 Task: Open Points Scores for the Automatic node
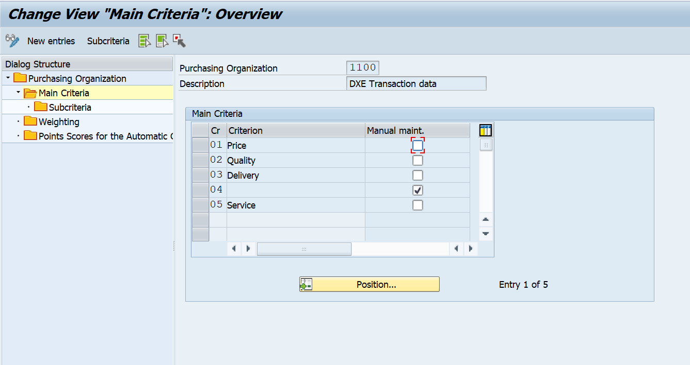pyautogui.click(x=105, y=136)
